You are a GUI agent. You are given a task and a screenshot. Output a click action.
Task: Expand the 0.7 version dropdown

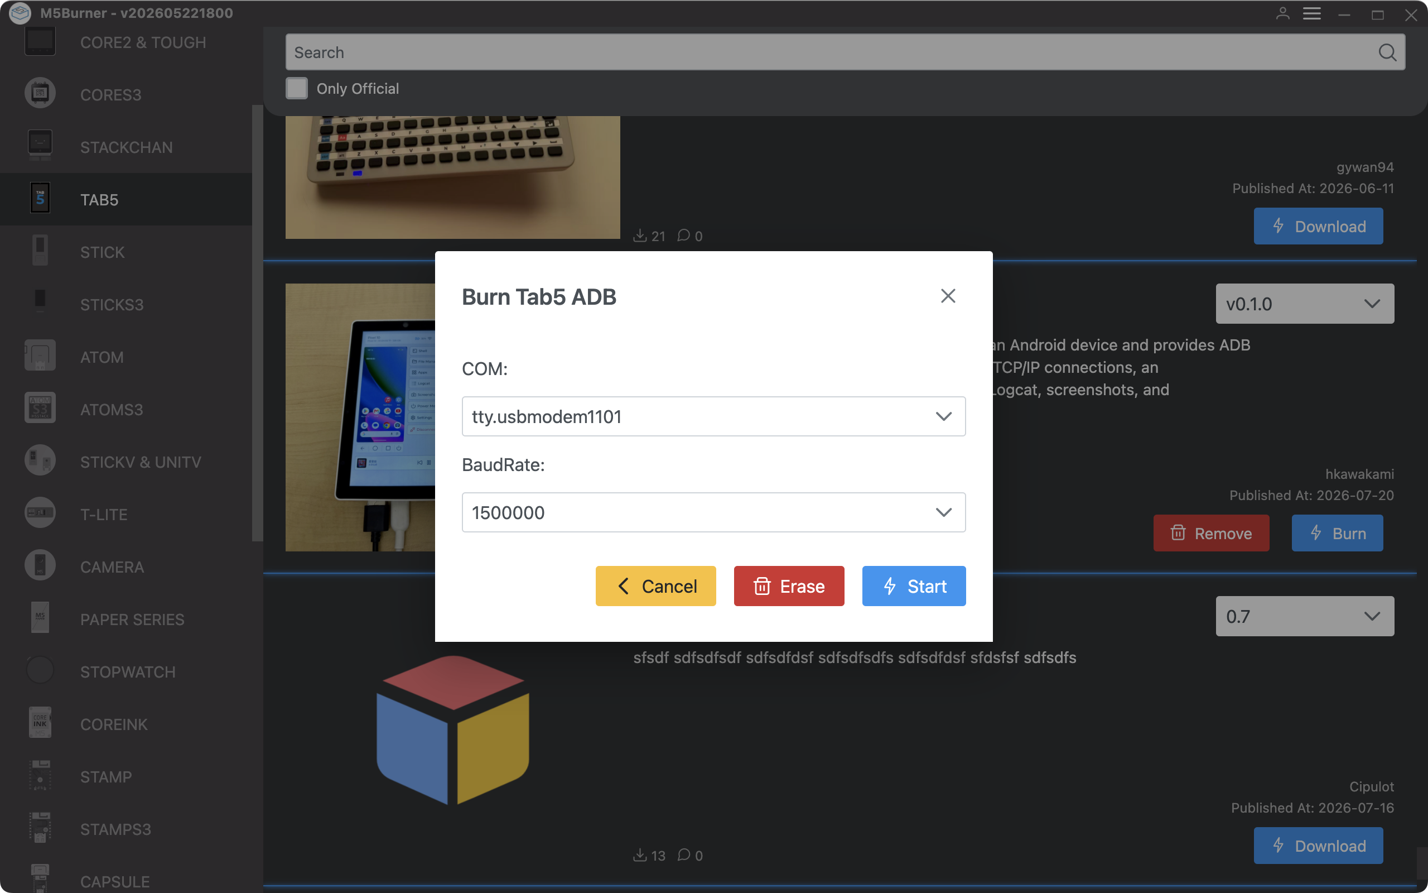pos(1305,616)
